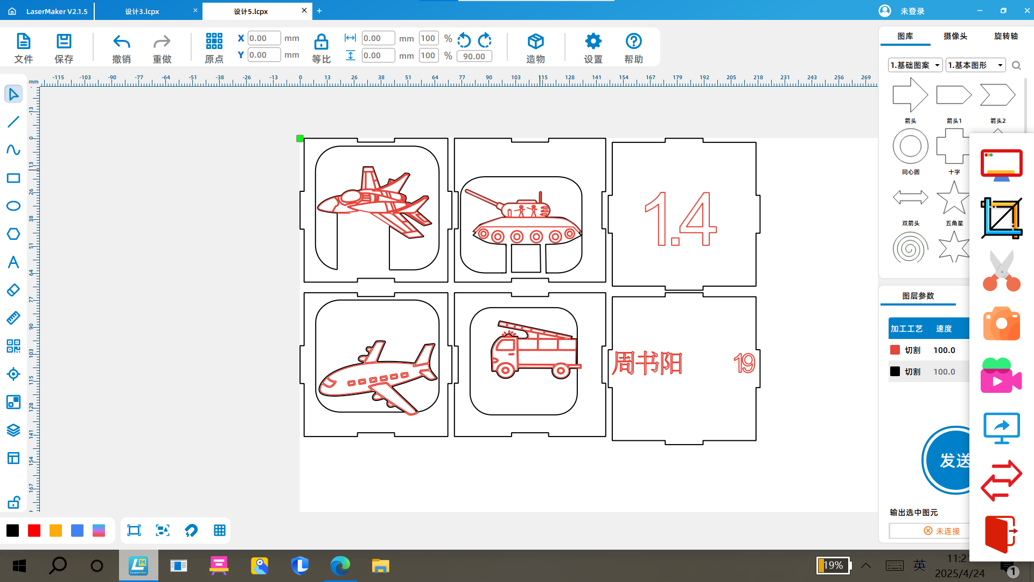Image resolution: width=1034 pixels, height=582 pixels.
Task: Toggle the unlock icon in left sidebar
Action: tap(13, 502)
